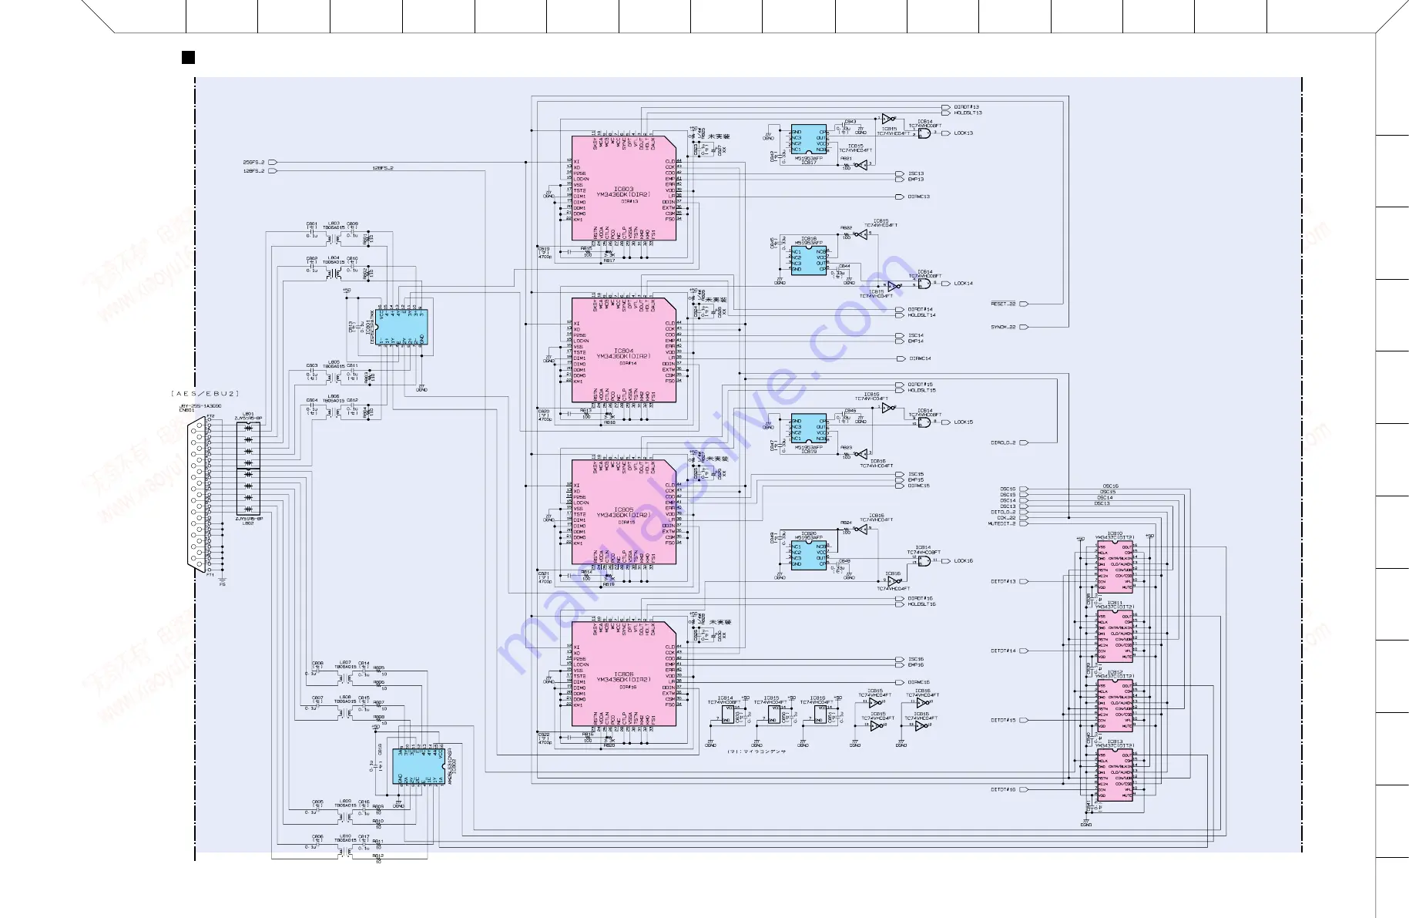Click the L805 transformer symbol
This screenshot has height=918, width=1409.
pos(334,376)
